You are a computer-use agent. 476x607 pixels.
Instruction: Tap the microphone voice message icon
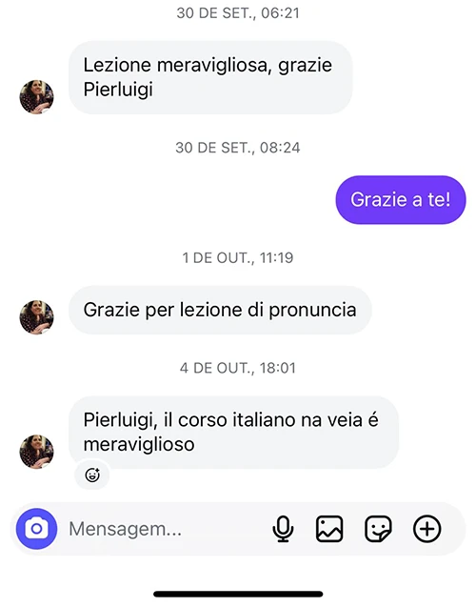283,529
